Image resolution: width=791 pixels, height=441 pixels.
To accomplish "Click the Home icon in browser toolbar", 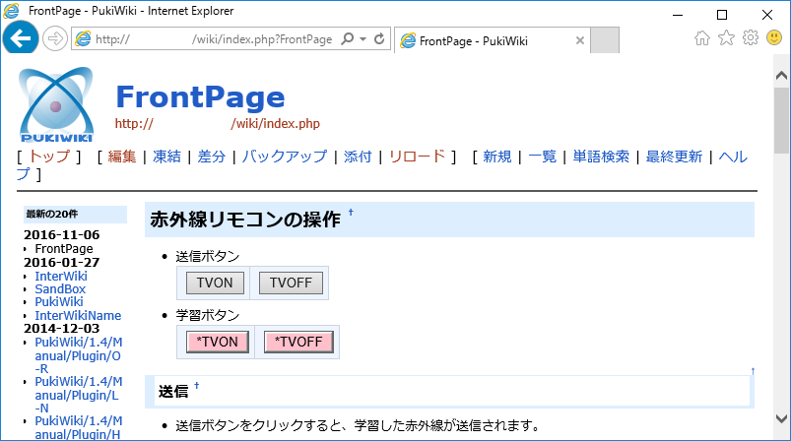I will 702,38.
